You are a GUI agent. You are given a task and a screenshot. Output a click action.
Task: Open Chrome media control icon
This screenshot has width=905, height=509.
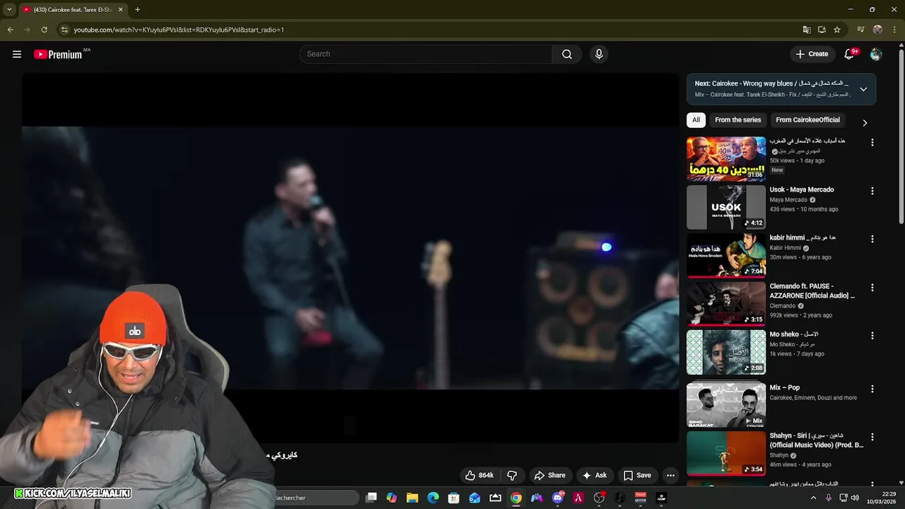click(860, 30)
